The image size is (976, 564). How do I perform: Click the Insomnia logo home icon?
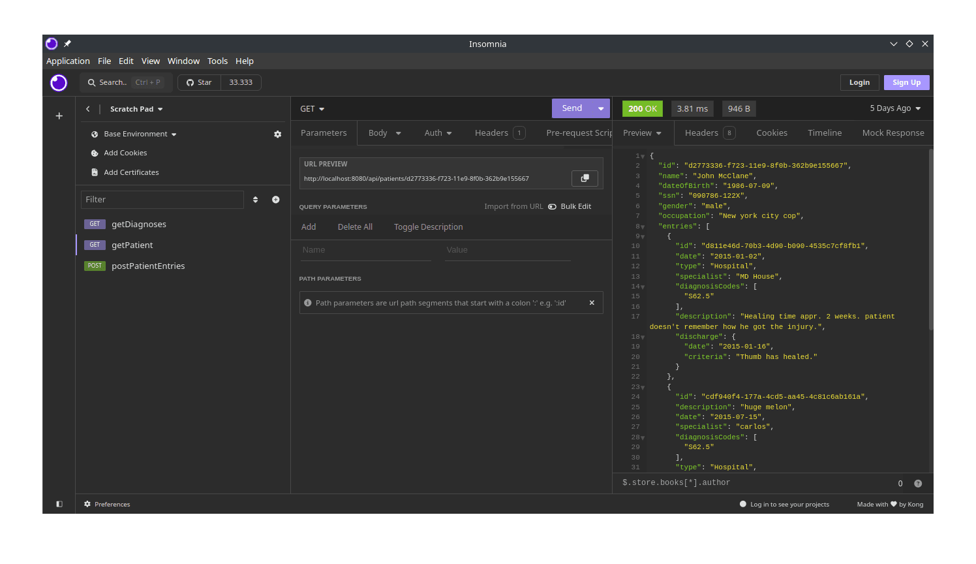point(59,83)
